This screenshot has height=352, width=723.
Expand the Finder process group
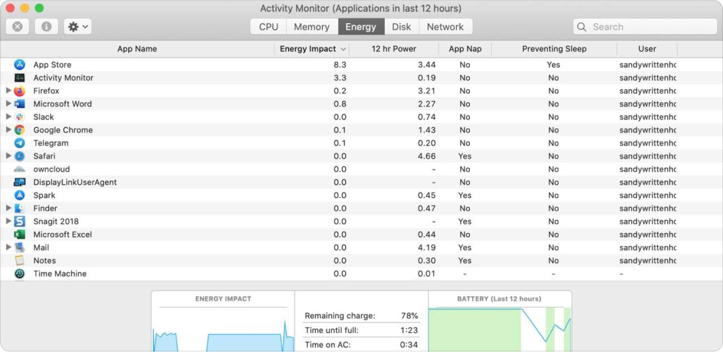[x=9, y=208]
